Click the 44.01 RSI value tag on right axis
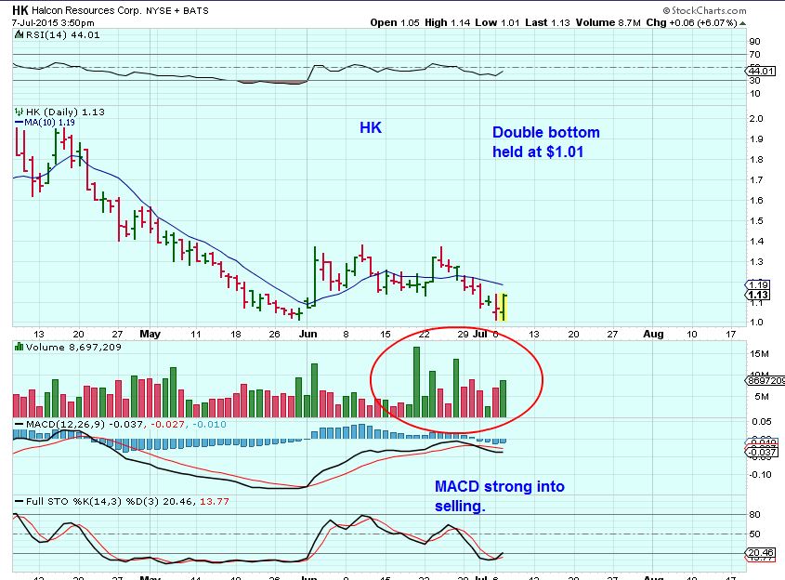Viewport: 785px width, 580px height. coord(761,72)
